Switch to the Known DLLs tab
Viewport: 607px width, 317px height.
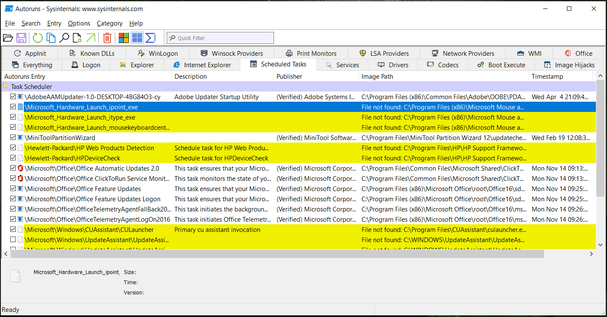click(x=92, y=54)
